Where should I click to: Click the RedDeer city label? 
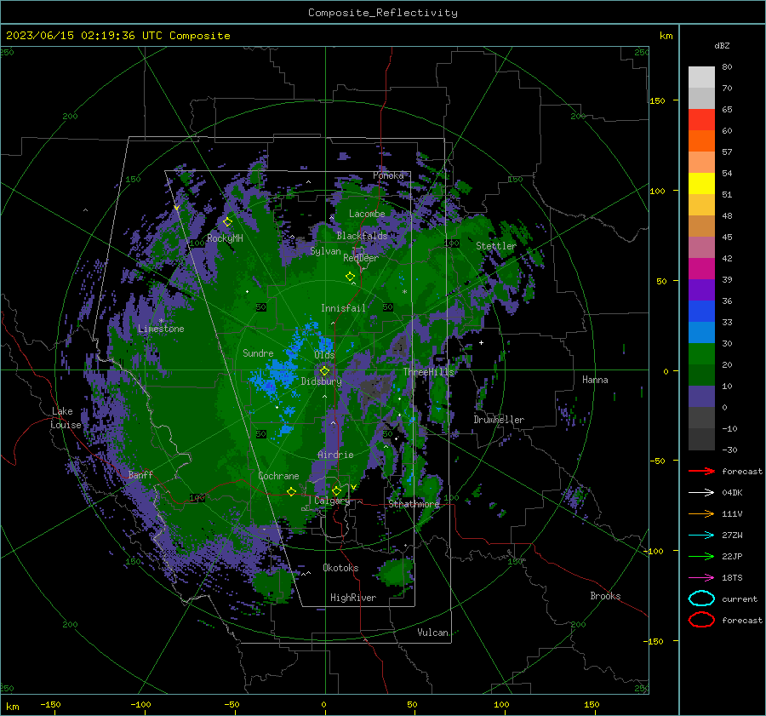coord(361,258)
